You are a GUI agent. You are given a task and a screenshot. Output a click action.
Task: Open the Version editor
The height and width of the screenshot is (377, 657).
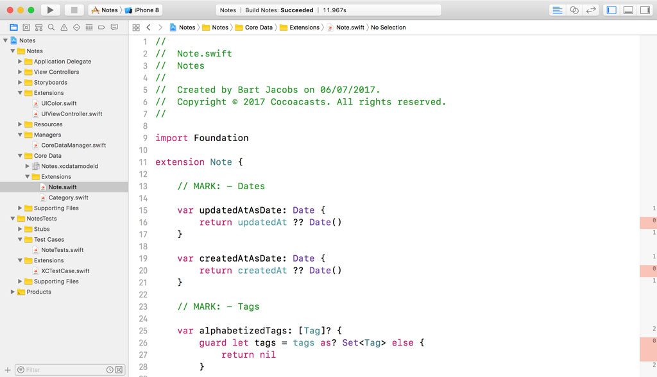tap(592, 10)
